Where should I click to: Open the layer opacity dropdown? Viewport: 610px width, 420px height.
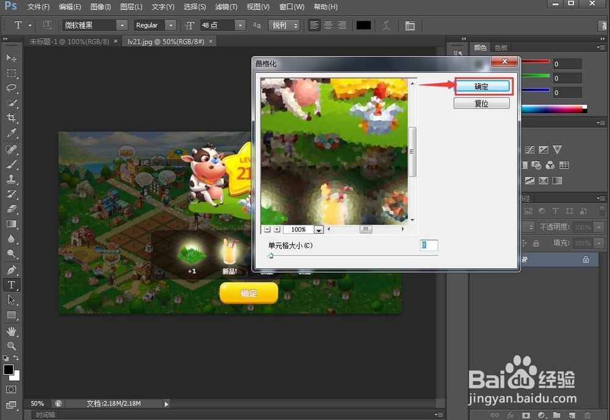pyautogui.click(x=599, y=227)
